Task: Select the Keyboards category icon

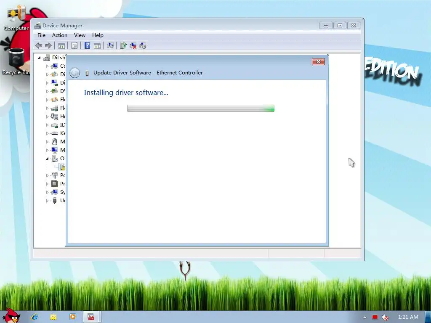Action: (55, 133)
